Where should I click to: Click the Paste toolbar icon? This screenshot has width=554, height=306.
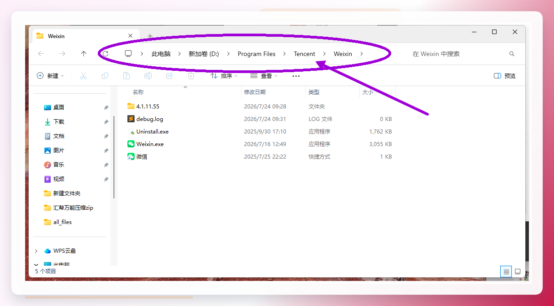tap(127, 76)
